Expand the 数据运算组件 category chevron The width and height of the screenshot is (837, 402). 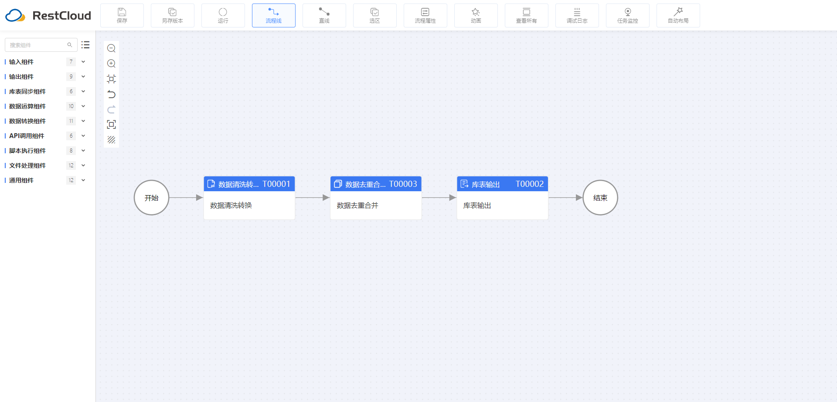(83, 106)
